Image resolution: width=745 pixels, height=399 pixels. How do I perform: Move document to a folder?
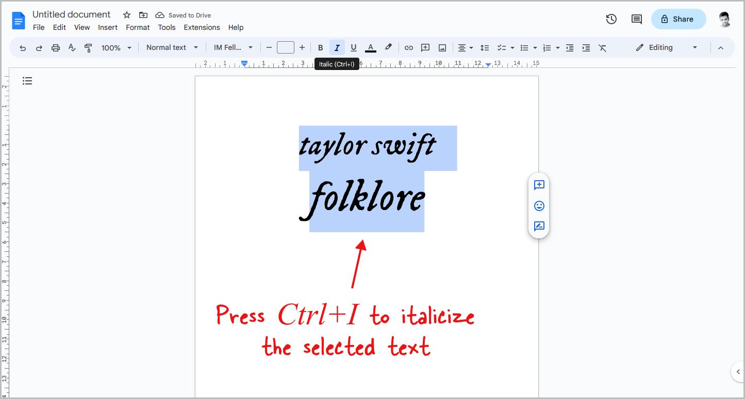tap(143, 15)
